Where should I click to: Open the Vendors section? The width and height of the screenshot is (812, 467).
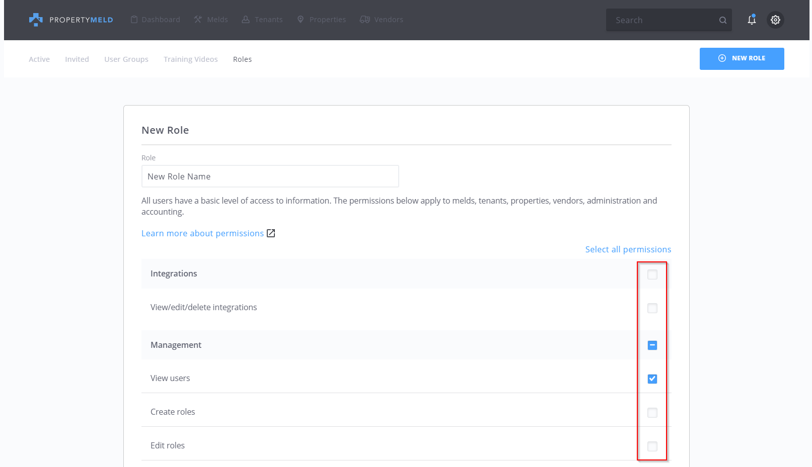[x=382, y=20]
